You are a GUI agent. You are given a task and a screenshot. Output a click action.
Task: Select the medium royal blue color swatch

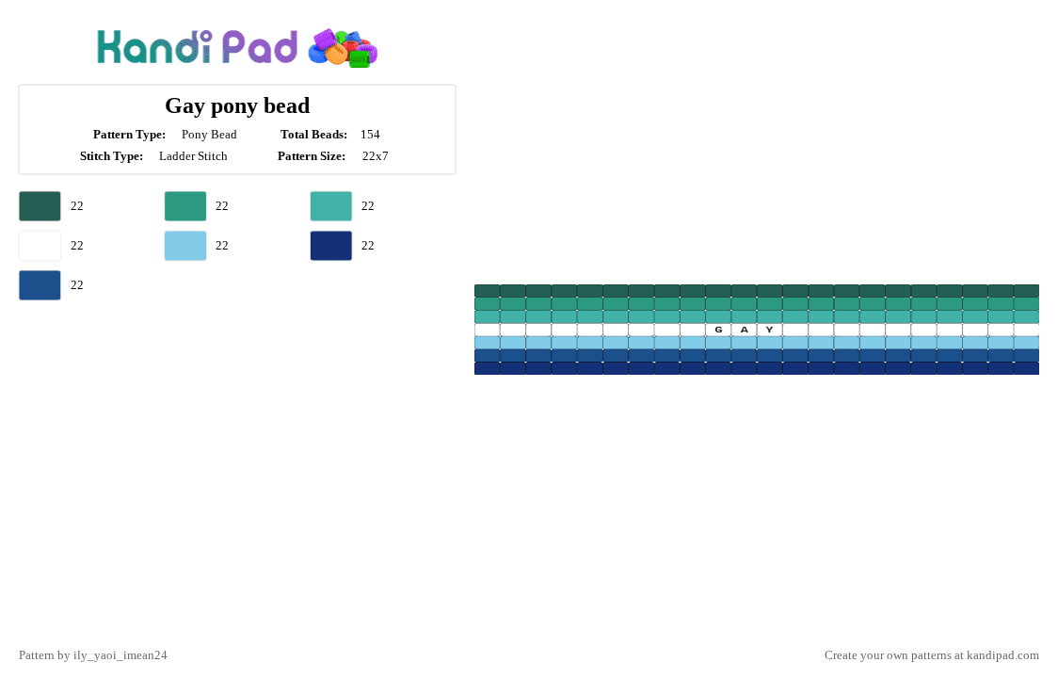coord(40,285)
